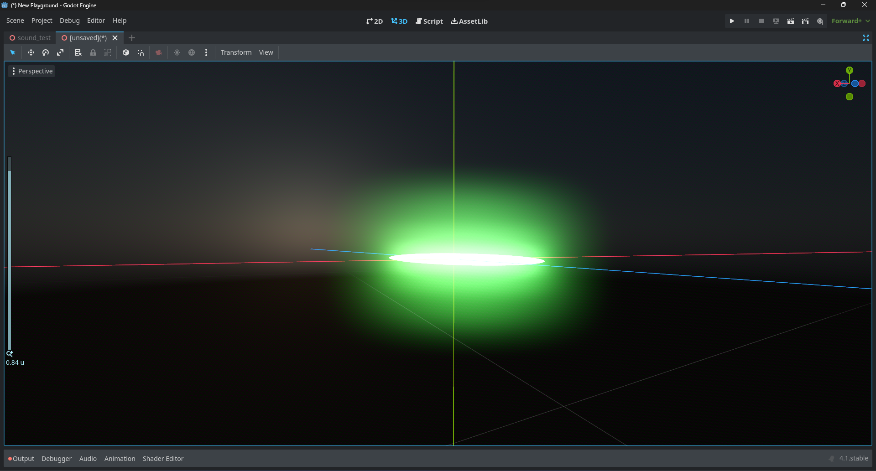
Task: Select the Scale mode tool
Action: [x=60, y=52]
